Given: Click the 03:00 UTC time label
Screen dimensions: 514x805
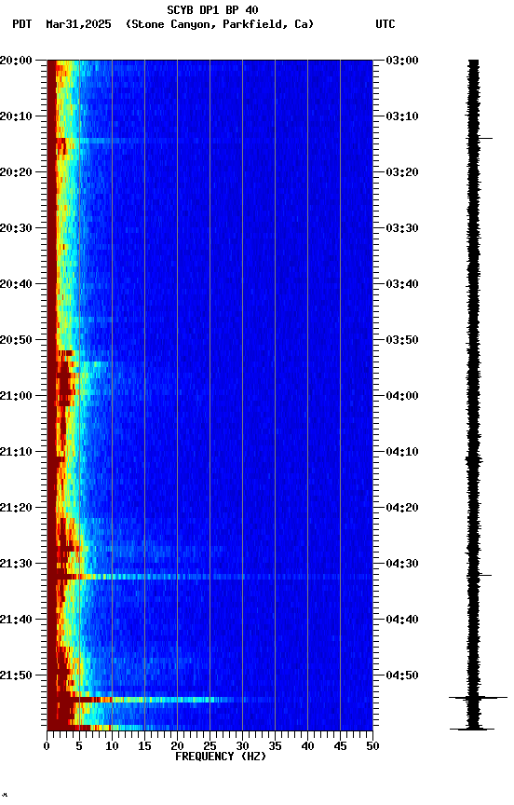Looking at the screenshot, I should tap(402, 61).
